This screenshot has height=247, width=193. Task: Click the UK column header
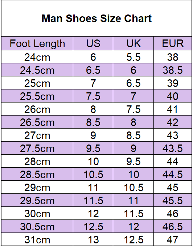pyautogui.click(x=134, y=43)
